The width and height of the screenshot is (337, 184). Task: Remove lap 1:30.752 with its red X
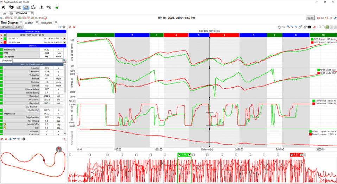point(1,39)
